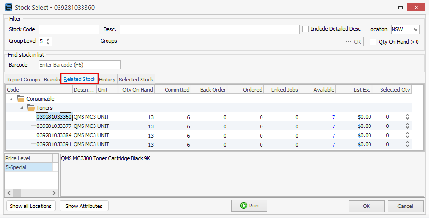Switch to the Brands tab
Viewport: 429px width, 218px height.
51,80
